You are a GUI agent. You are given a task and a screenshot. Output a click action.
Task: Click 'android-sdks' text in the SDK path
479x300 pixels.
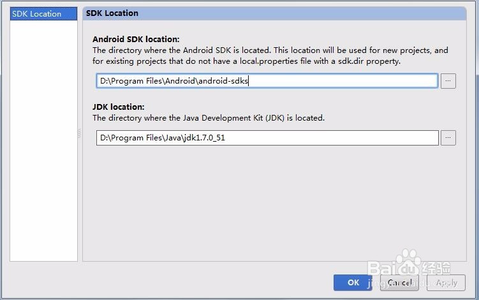coord(223,81)
